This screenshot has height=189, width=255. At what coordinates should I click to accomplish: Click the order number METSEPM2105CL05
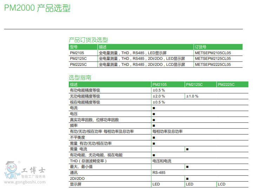click(212, 53)
